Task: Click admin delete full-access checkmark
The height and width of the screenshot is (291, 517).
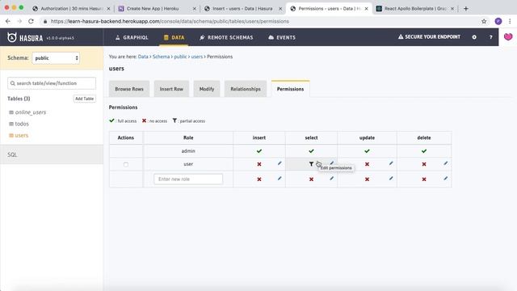Action: click(424, 151)
